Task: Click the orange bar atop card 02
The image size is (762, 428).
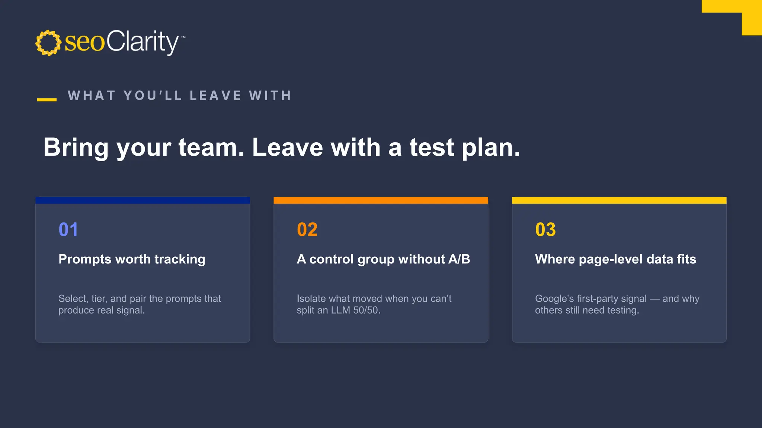Action: [x=381, y=200]
